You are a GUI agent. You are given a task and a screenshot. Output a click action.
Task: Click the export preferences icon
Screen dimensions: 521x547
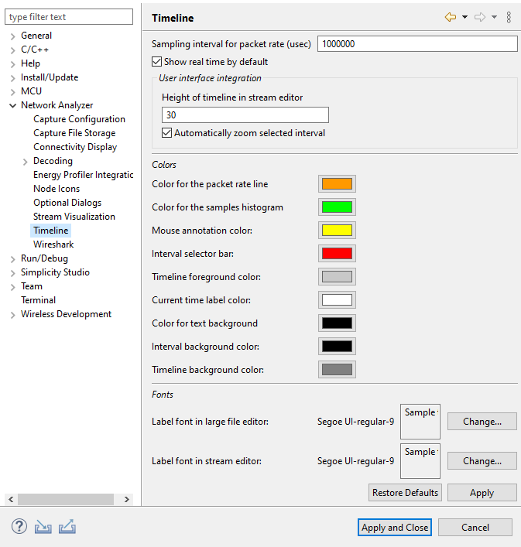pos(67,527)
